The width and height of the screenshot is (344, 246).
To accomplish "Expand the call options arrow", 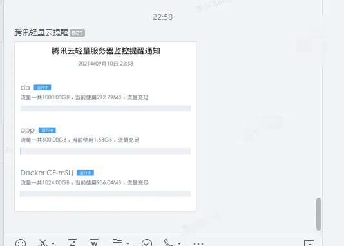I will [x=179, y=243].
